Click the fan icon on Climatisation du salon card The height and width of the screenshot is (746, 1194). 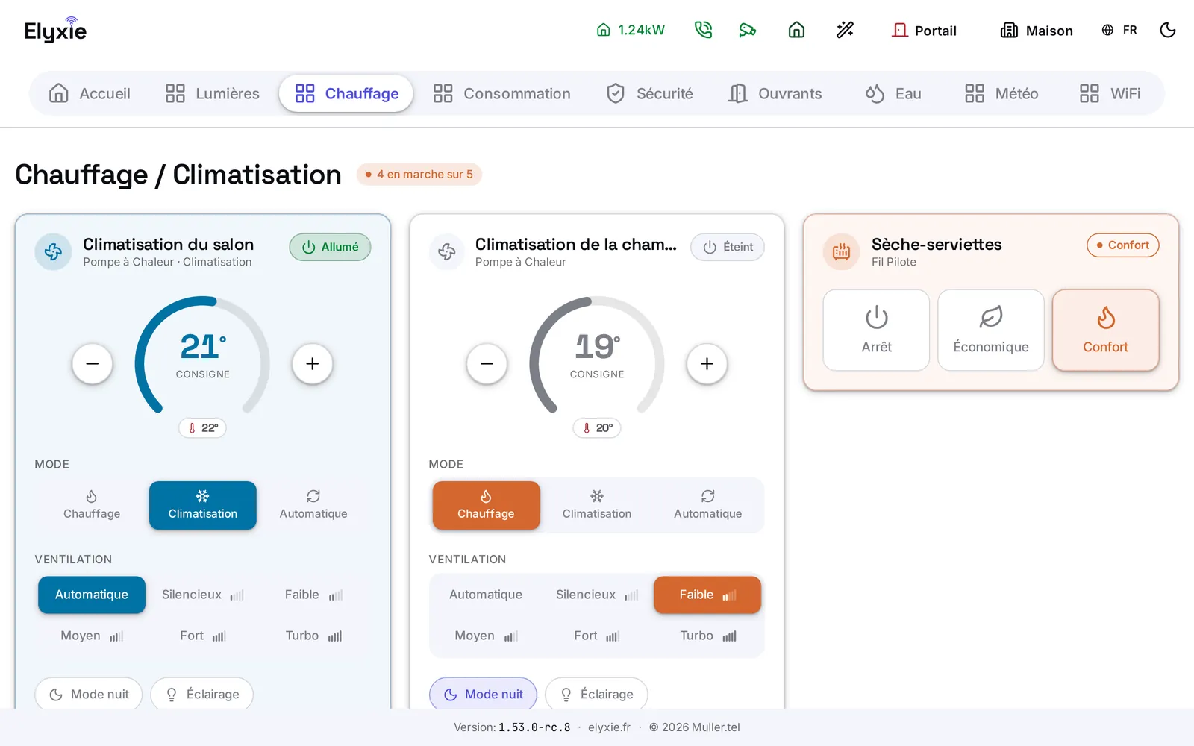[x=53, y=252]
